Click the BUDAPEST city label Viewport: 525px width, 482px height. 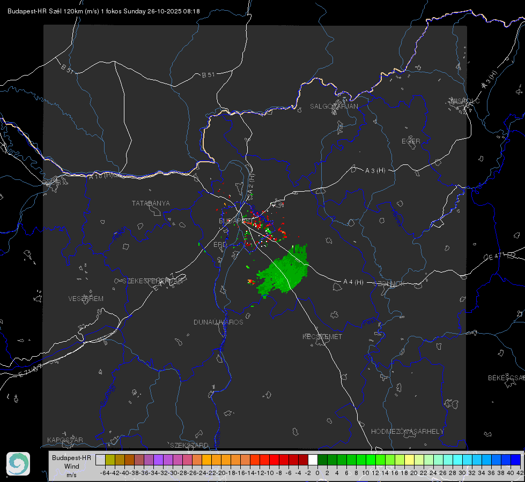point(236,221)
